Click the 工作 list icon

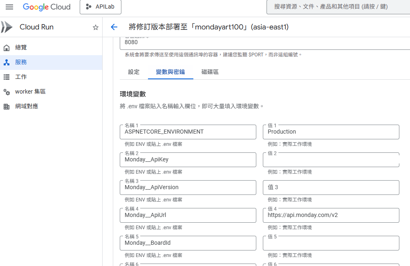(x=7, y=77)
